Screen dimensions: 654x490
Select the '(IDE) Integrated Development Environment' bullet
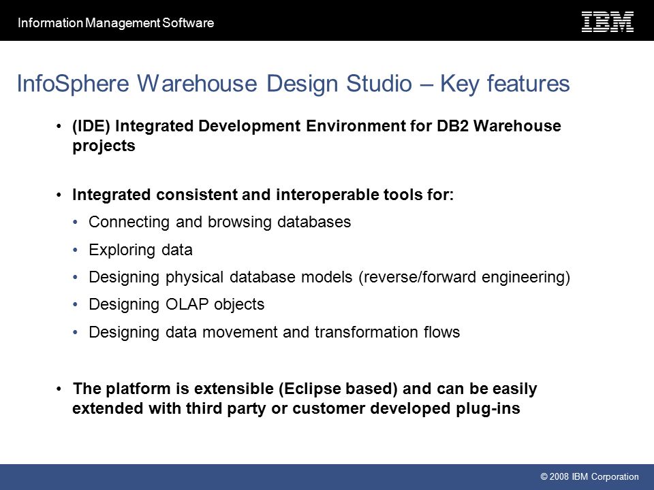point(317,136)
